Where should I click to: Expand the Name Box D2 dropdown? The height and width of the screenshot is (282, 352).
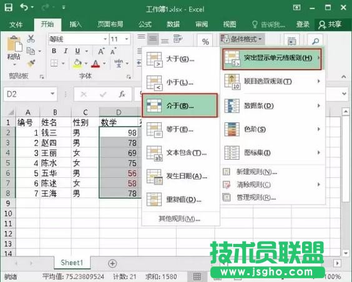52,94
